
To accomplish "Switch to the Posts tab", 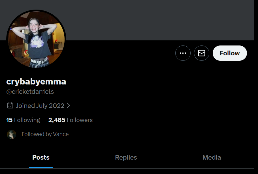I will tap(41, 157).
